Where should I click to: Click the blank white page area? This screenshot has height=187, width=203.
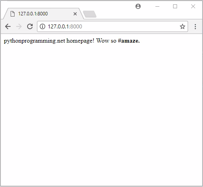point(101,113)
